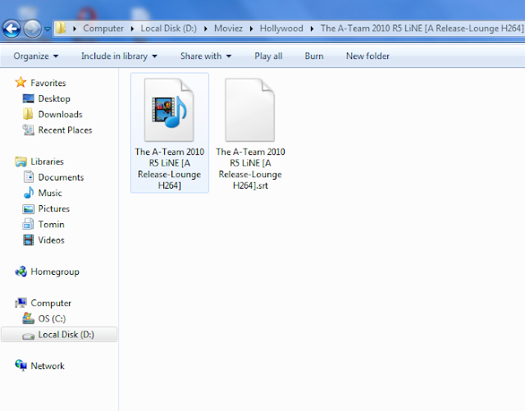Expand arrow before Computer breadcrumb
The image size is (525, 411).
[75, 29]
